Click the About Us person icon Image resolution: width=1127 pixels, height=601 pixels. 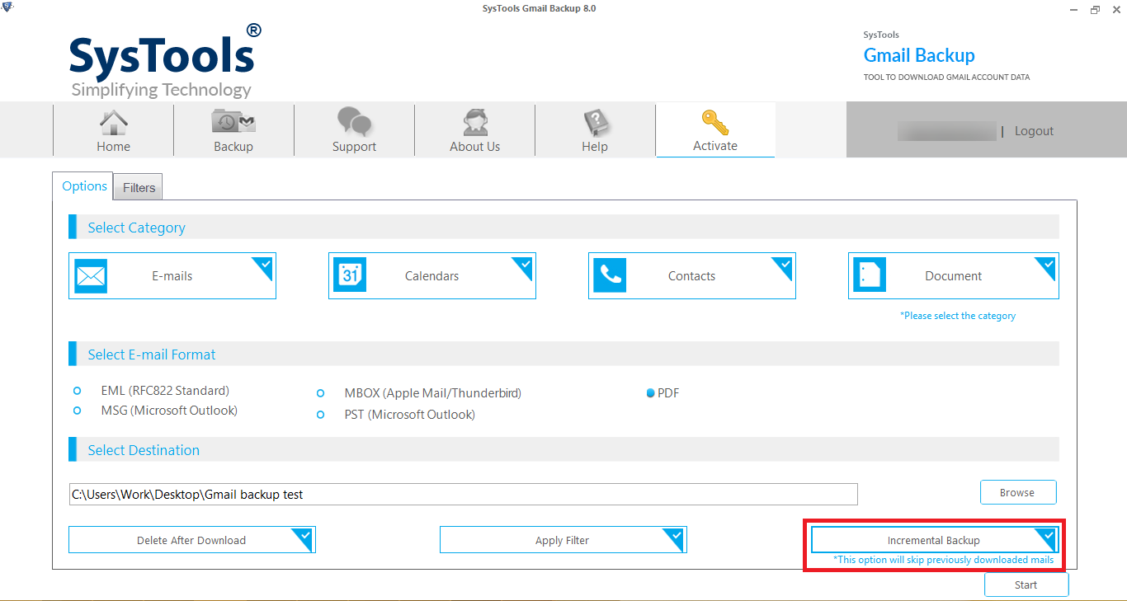coord(474,122)
